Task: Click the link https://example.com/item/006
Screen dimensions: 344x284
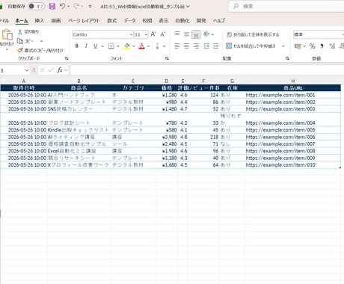Action: pos(280,137)
